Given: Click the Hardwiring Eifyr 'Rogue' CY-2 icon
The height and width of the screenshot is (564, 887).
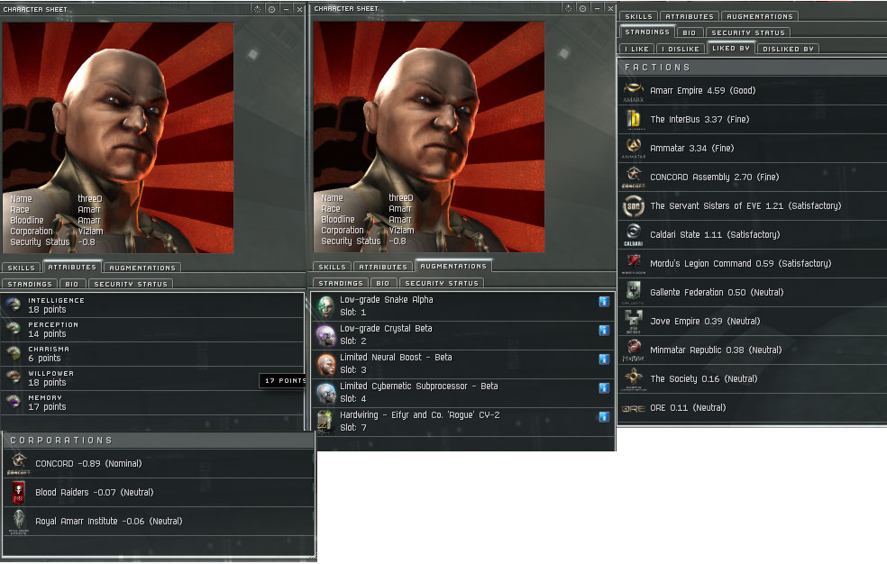Looking at the screenshot, I should (325, 422).
